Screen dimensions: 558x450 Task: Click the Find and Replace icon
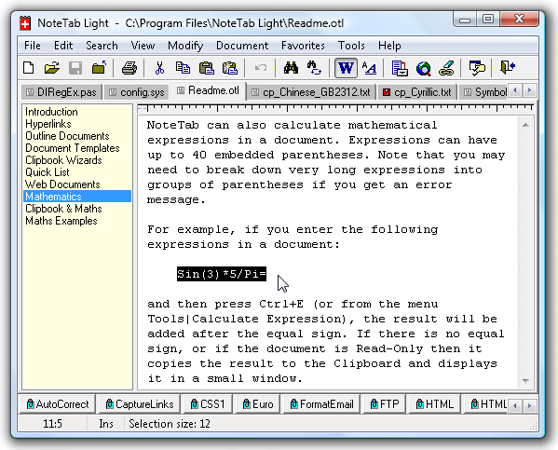click(314, 67)
